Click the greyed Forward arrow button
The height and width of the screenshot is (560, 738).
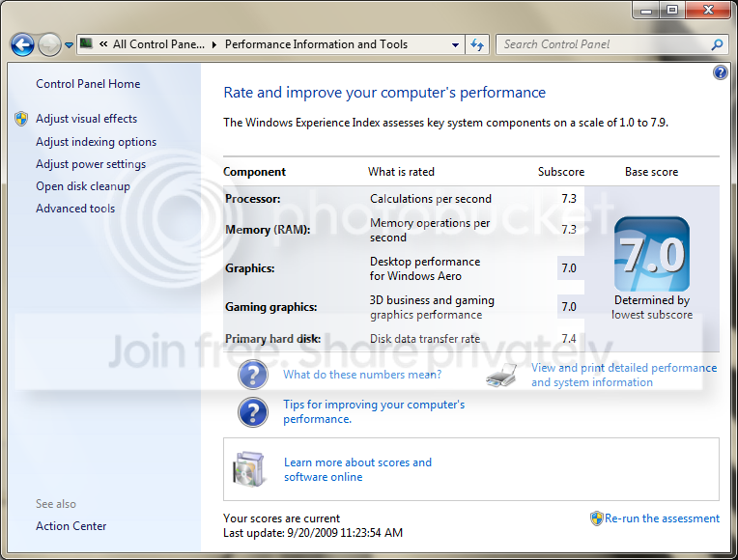49,45
